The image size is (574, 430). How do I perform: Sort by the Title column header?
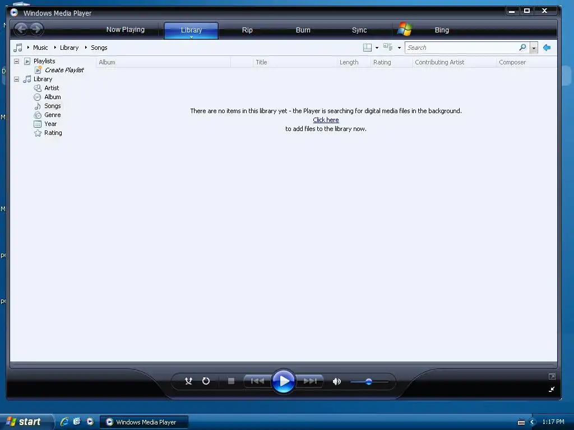295,62
